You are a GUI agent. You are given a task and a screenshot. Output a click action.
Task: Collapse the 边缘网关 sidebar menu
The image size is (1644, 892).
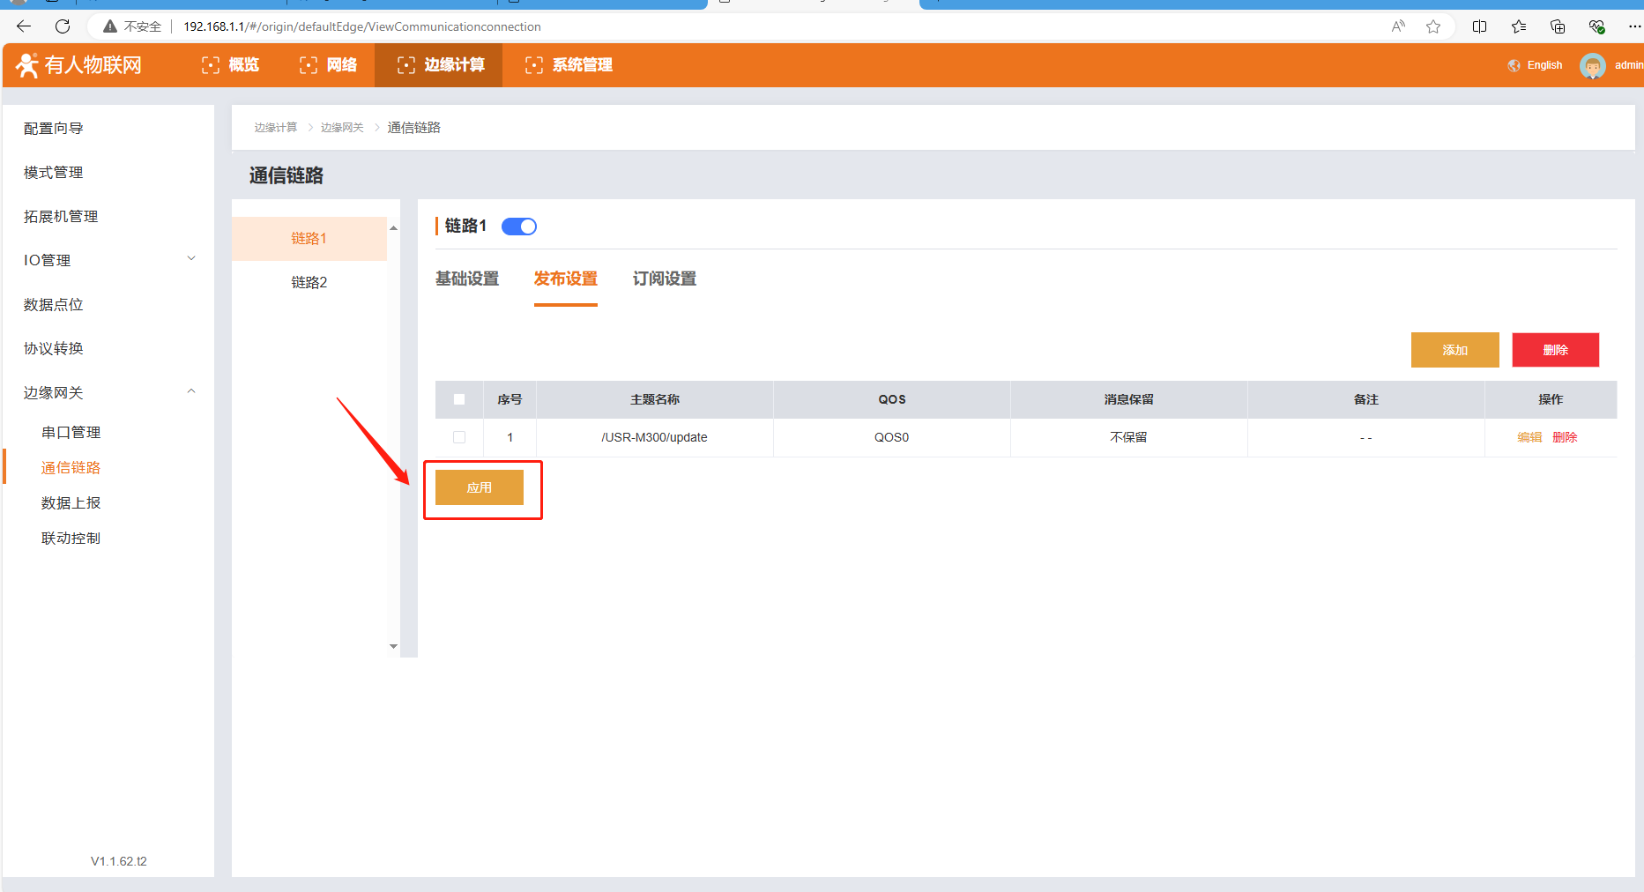point(191,391)
